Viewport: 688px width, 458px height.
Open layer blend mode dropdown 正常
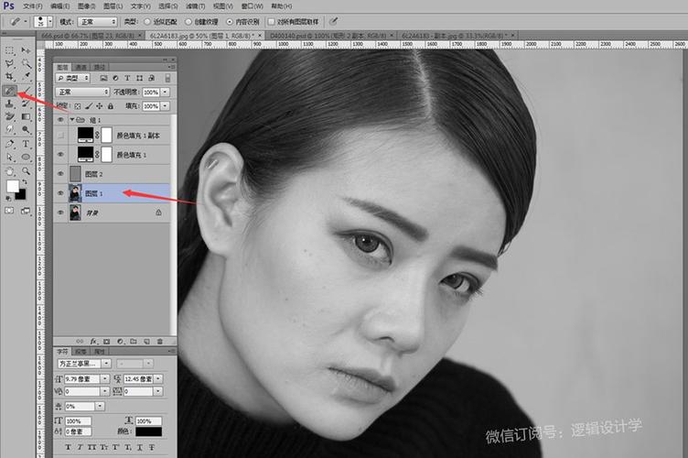[82, 92]
